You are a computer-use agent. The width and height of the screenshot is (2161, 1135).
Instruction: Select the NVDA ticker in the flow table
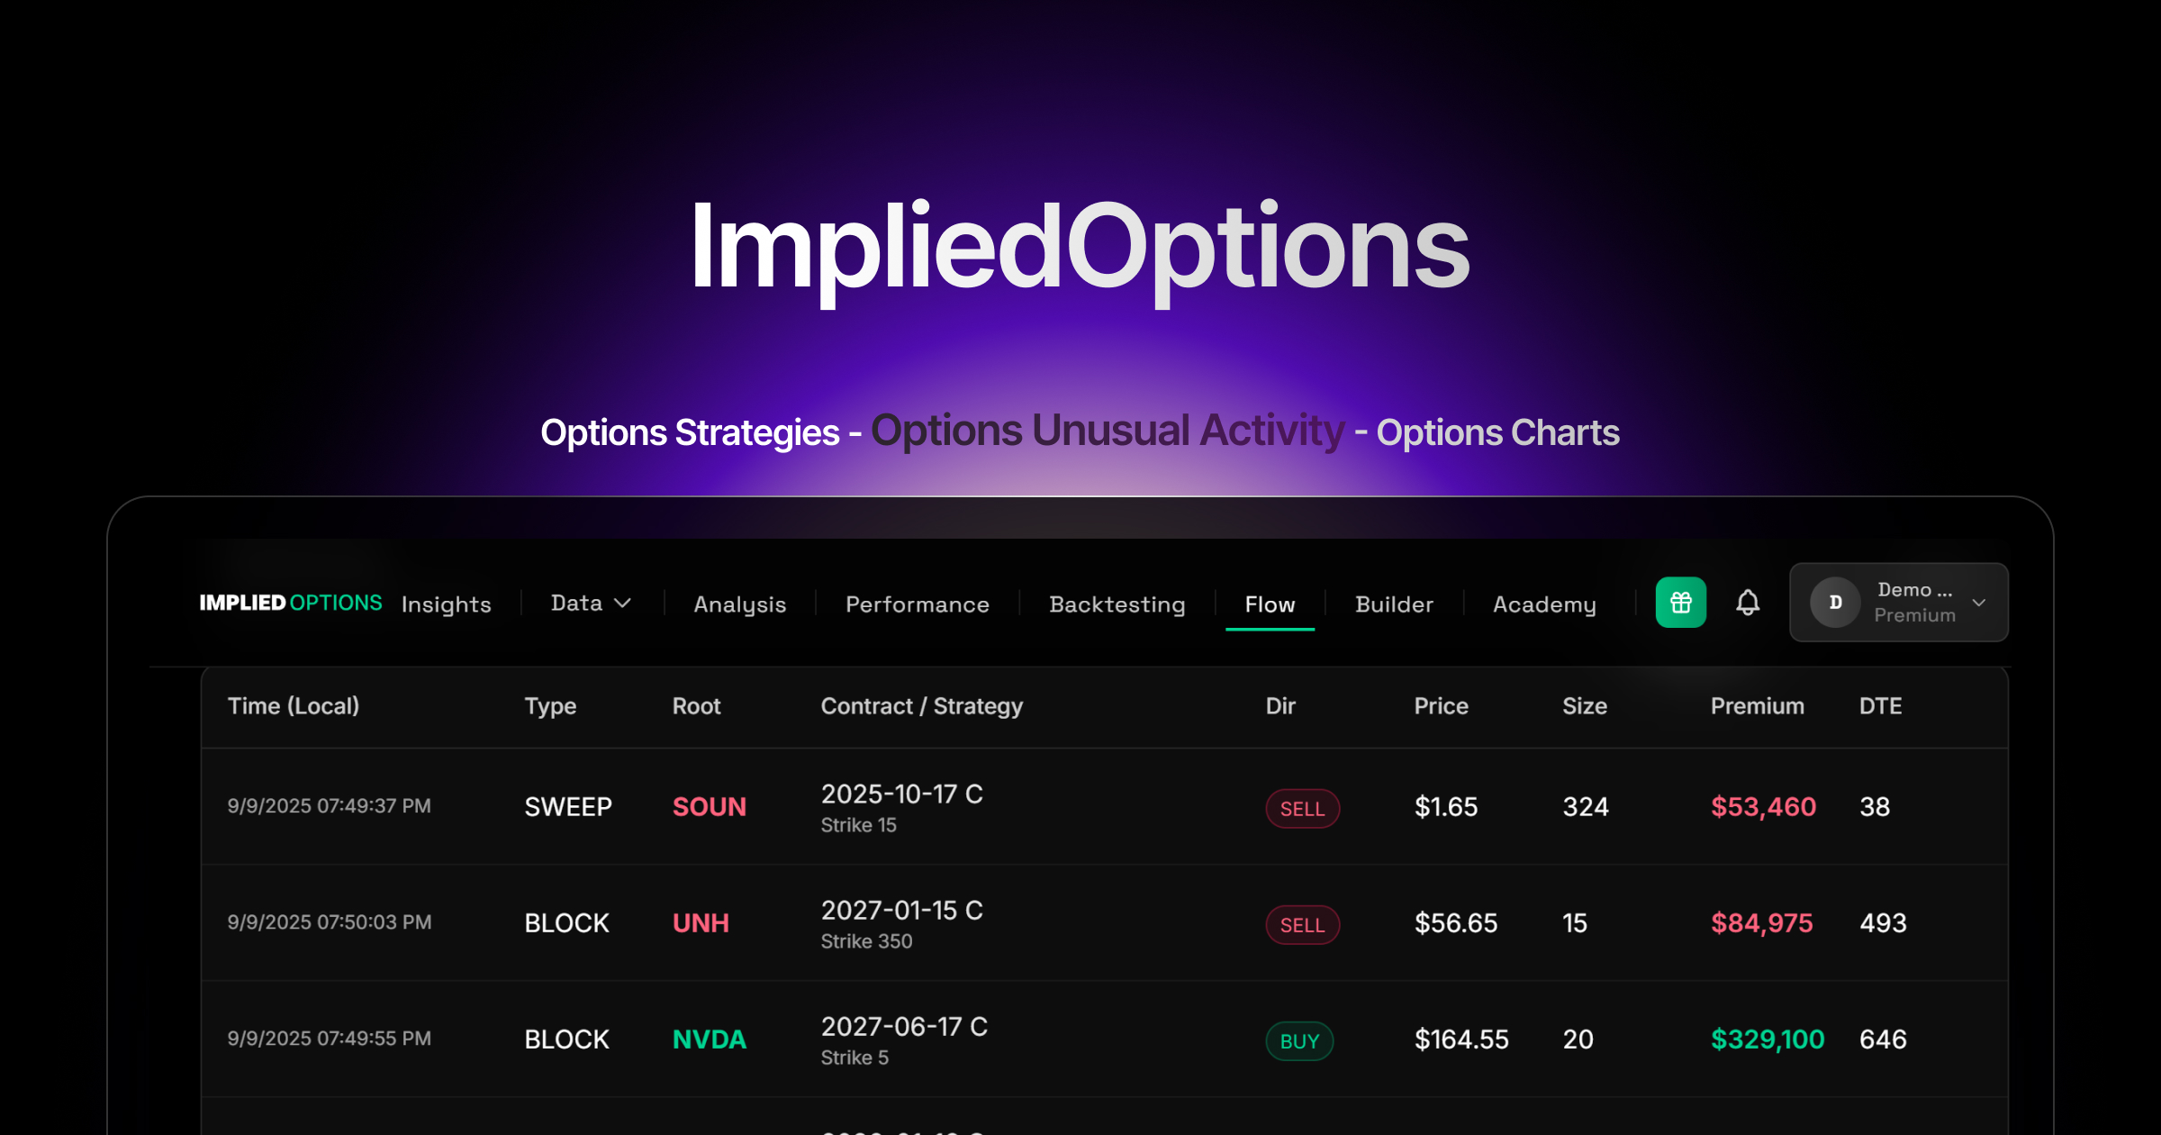click(709, 1039)
